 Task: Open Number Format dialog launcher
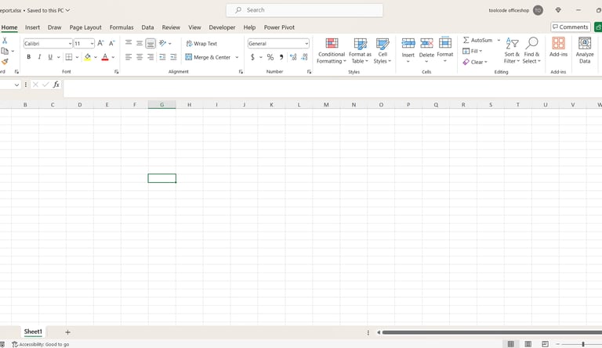coord(309,72)
